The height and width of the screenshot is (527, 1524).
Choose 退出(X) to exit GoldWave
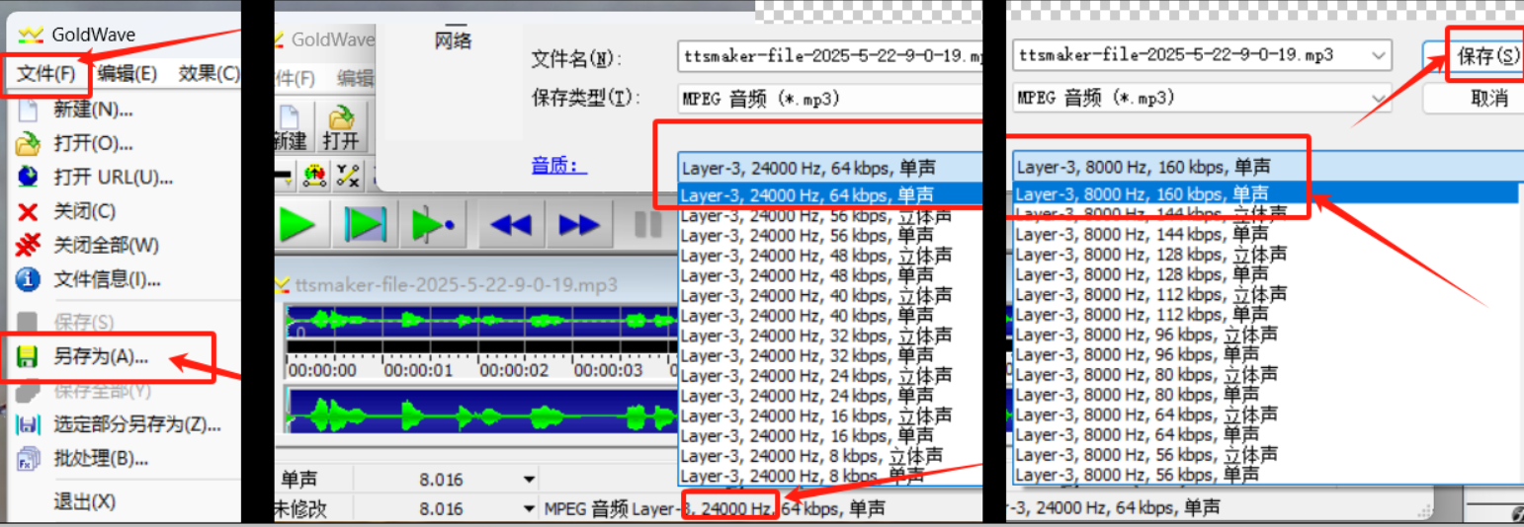(84, 501)
